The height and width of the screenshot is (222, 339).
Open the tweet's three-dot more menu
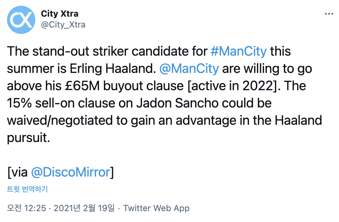click(x=329, y=14)
